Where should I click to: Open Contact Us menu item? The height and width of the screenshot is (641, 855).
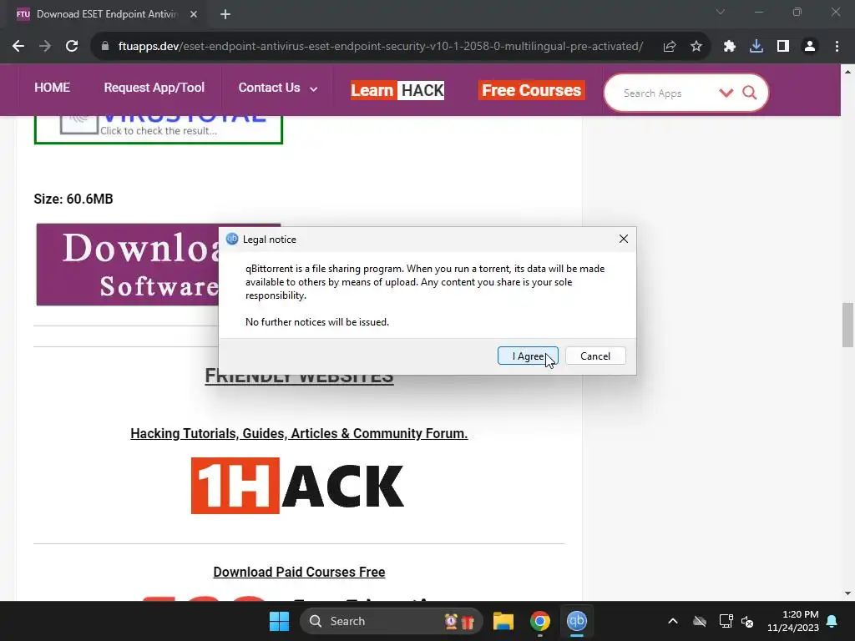(269, 87)
